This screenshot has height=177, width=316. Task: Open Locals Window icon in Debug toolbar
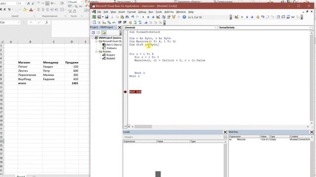278,17
